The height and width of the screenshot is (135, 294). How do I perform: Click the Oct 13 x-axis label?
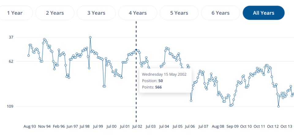(287, 126)
